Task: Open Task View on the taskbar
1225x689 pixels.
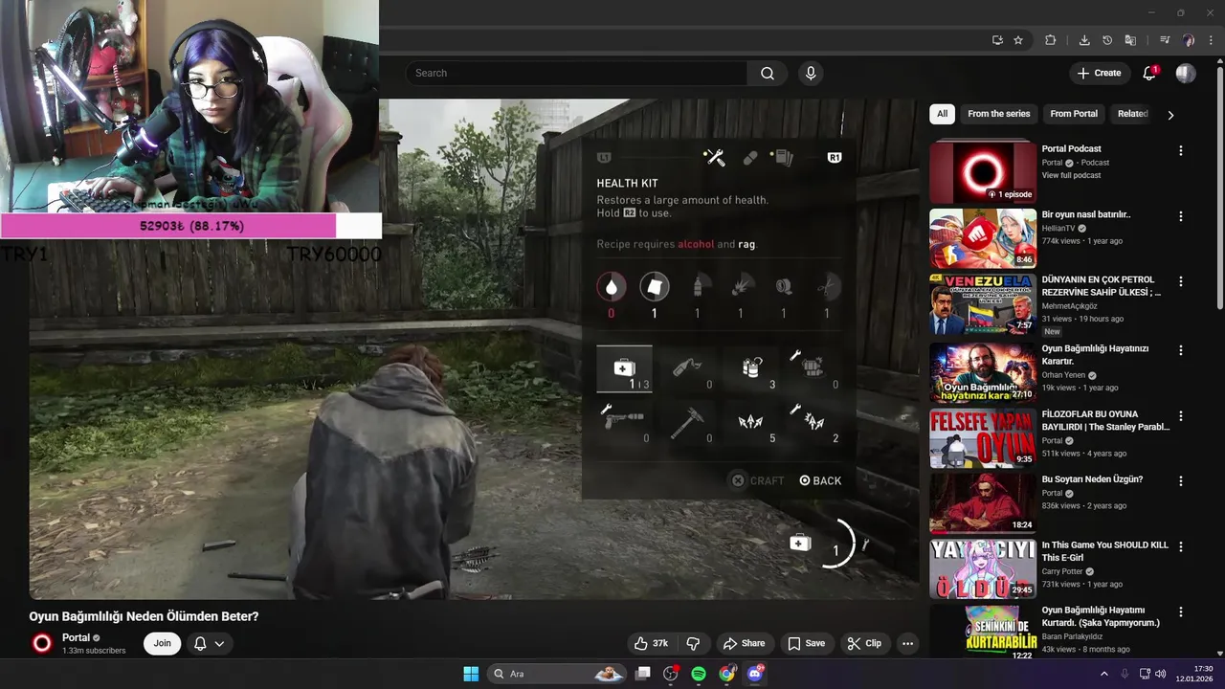Action: pyautogui.click(x=643, y=674)
